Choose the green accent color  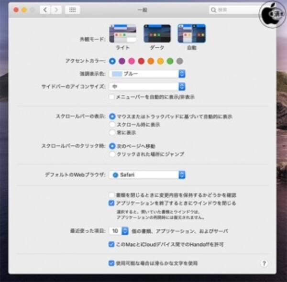click(170, 61)
